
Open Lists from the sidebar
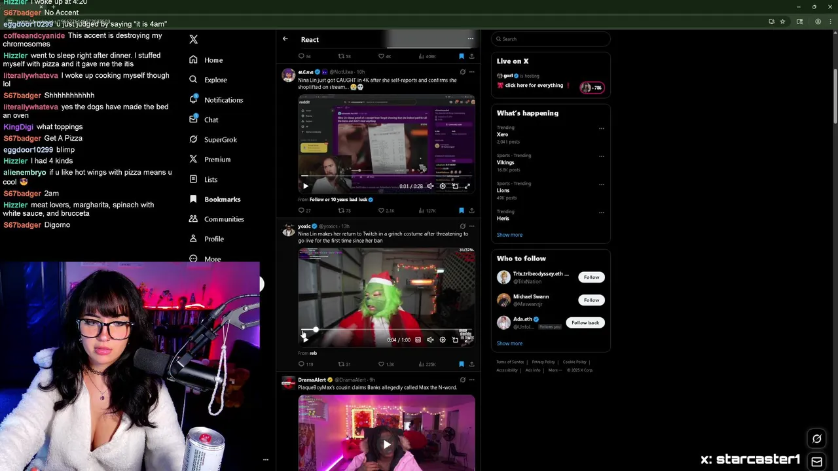click(x=203, y=179)
